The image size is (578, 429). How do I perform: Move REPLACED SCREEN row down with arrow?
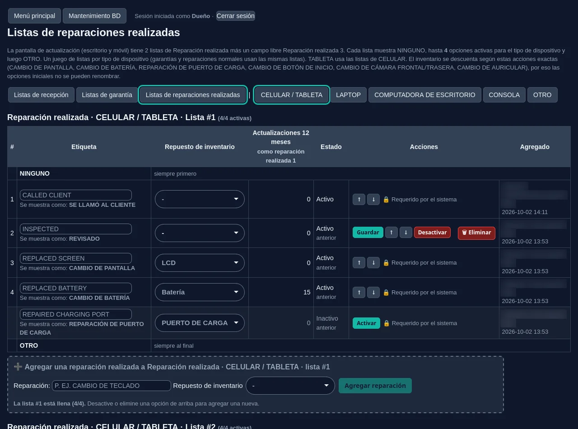click(x=373, y=262)
